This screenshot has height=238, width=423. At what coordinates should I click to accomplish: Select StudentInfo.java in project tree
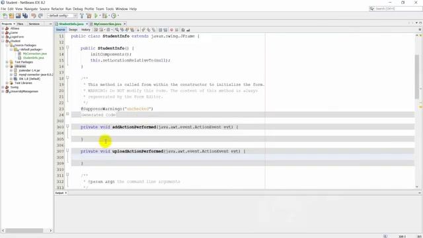(34, 58)
